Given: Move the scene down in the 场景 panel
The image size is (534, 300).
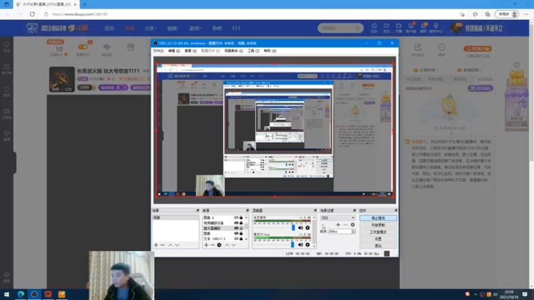Looking at the screenshot, I should pyautogui.click(x=177, y=245).
